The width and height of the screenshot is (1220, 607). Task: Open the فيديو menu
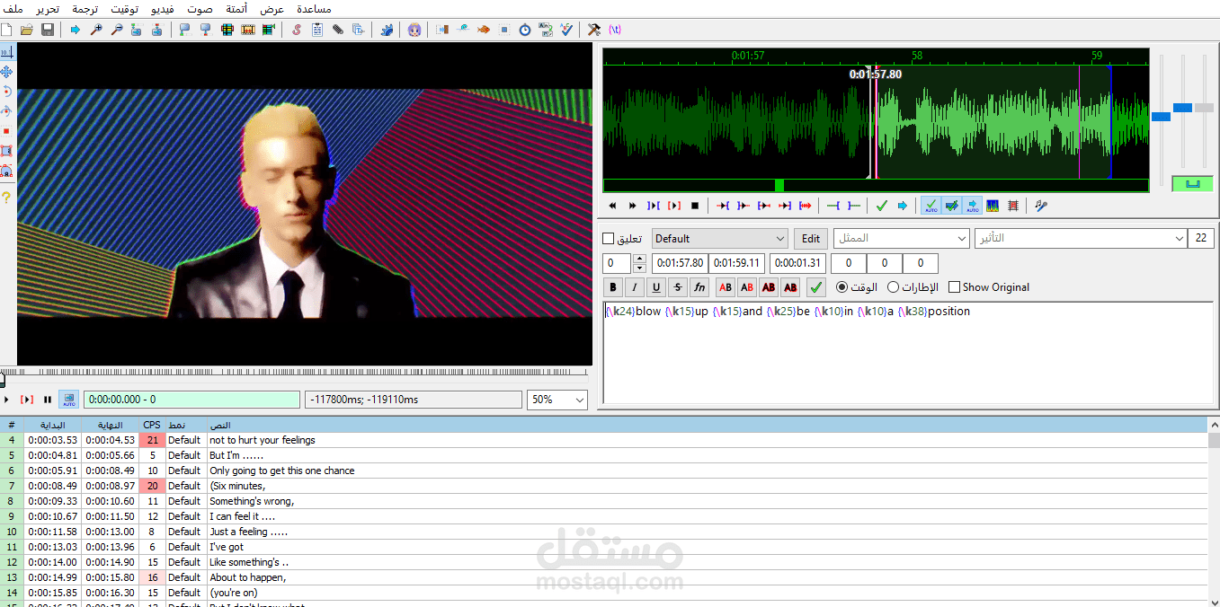pyautogui.click(x=161, y=8)
